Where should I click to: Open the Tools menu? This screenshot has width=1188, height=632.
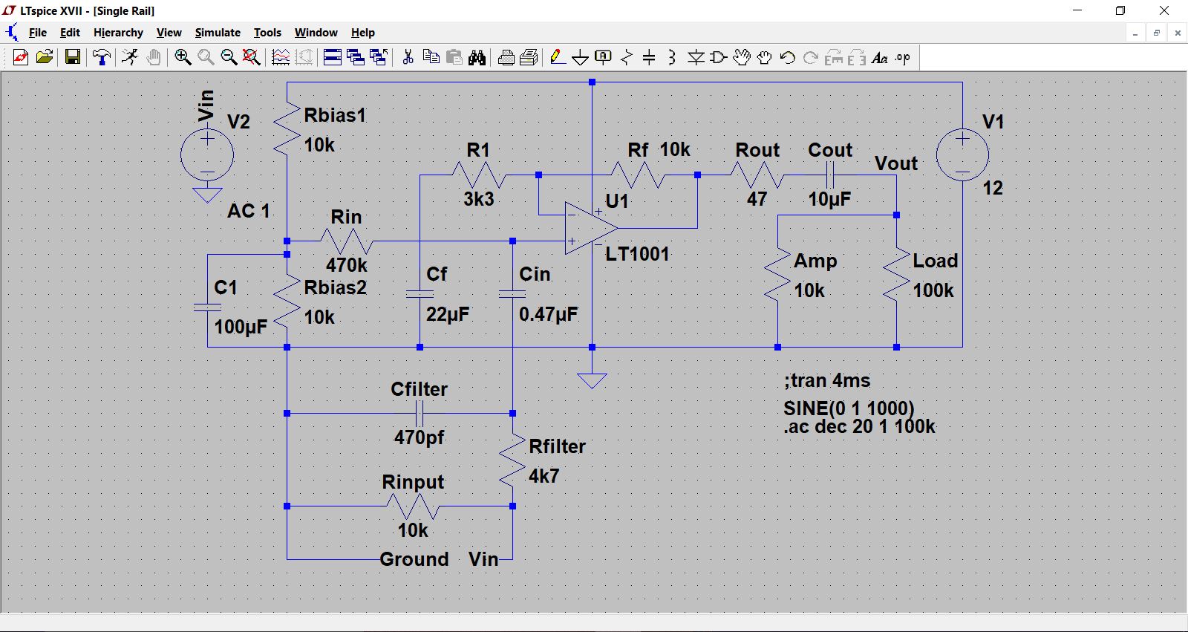click(x=267, y=33)
